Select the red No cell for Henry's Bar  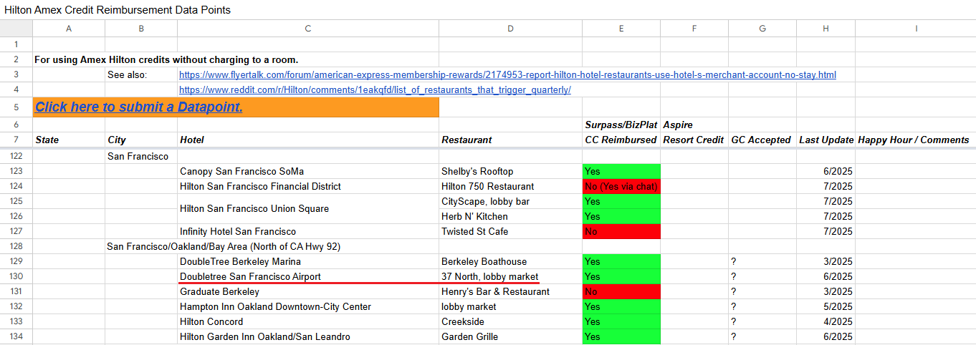pyautogui.click(x=621, y=292)
